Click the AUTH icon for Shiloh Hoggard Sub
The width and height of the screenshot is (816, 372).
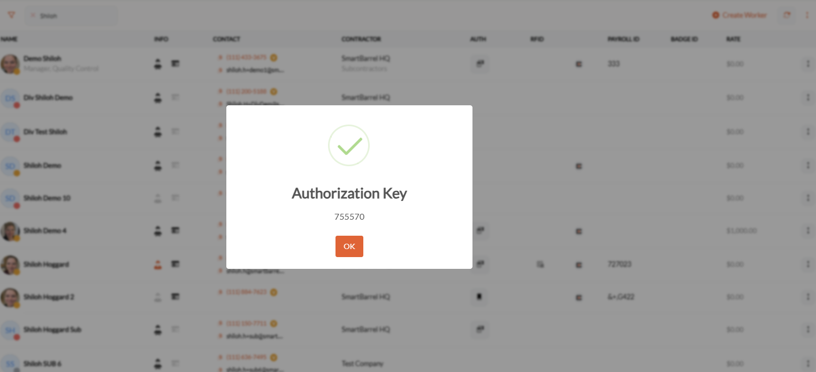click(479, 330)
